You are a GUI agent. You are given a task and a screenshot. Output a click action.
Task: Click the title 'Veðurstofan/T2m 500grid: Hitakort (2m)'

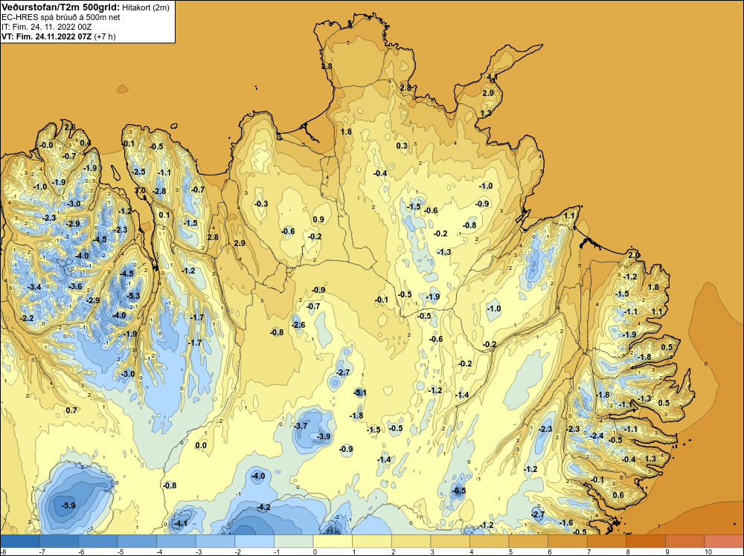tap(86, 7)
